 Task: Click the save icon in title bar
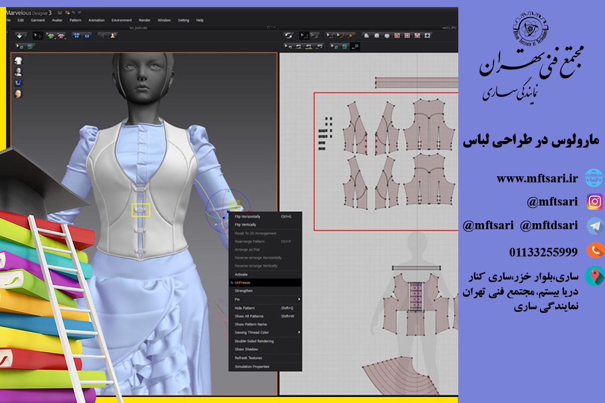60,13
